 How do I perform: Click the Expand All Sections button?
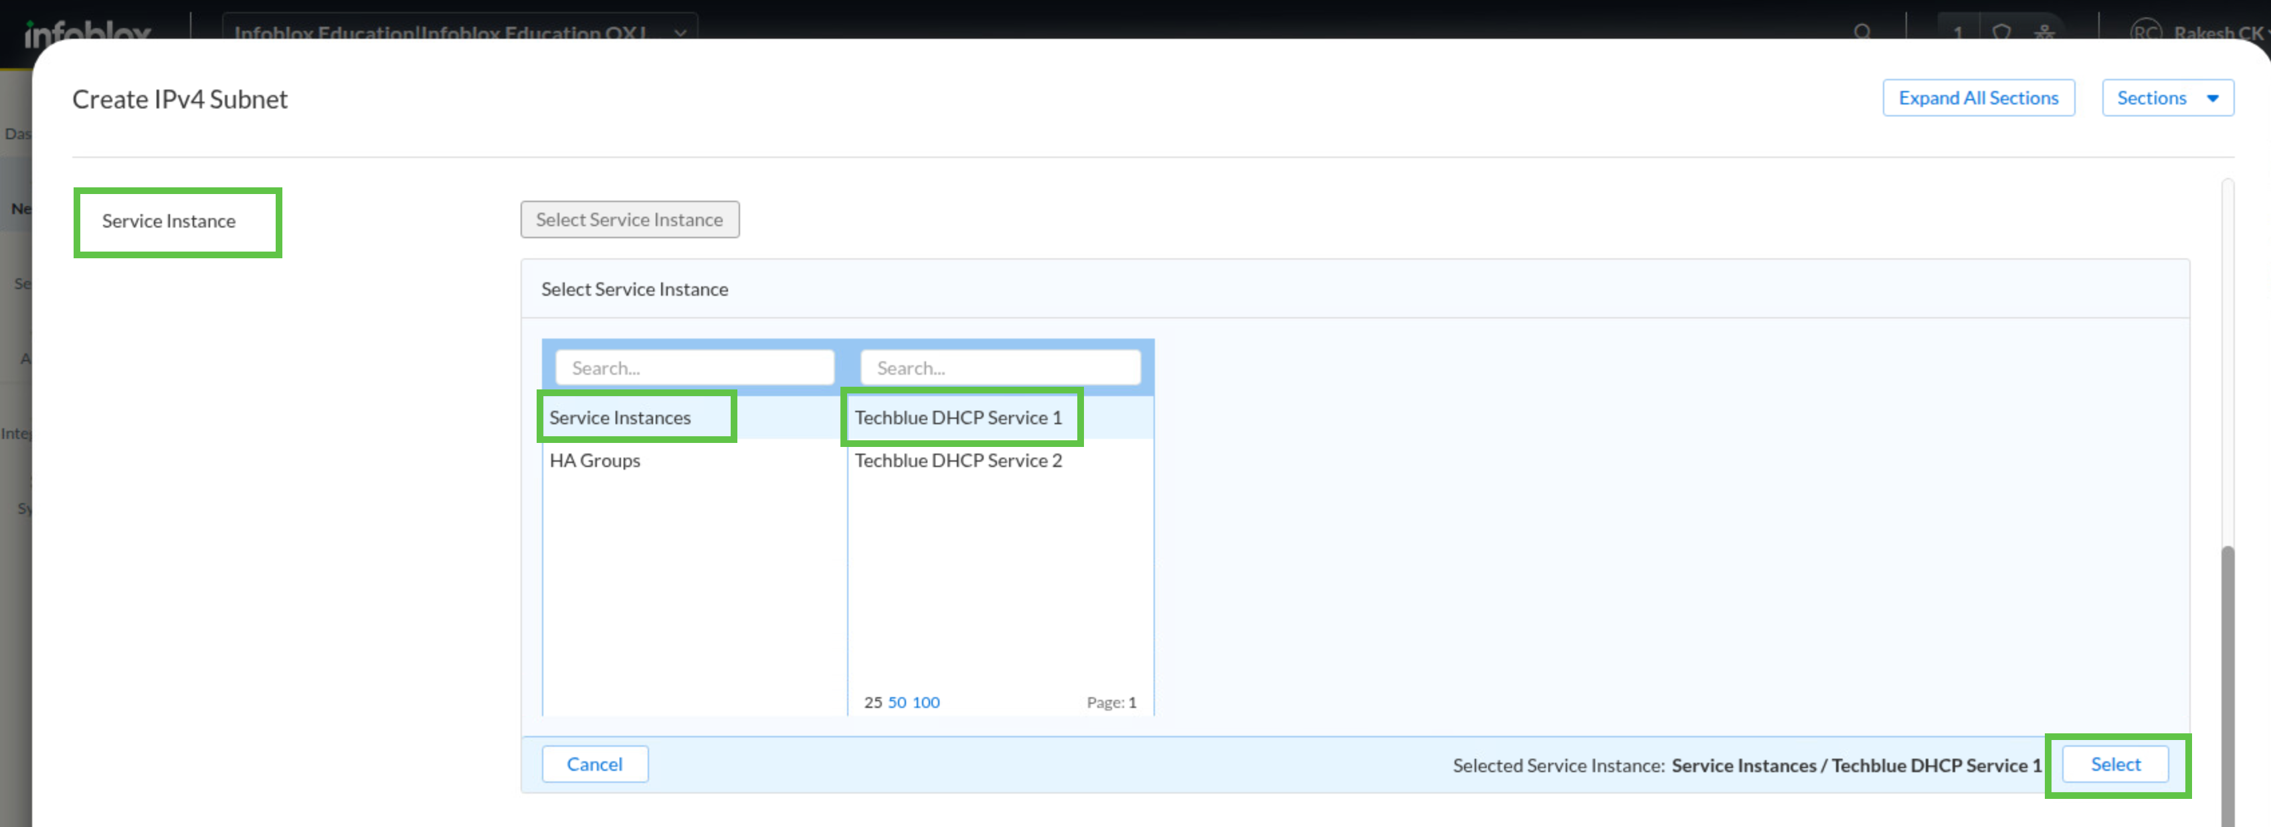click(1979, 98)
